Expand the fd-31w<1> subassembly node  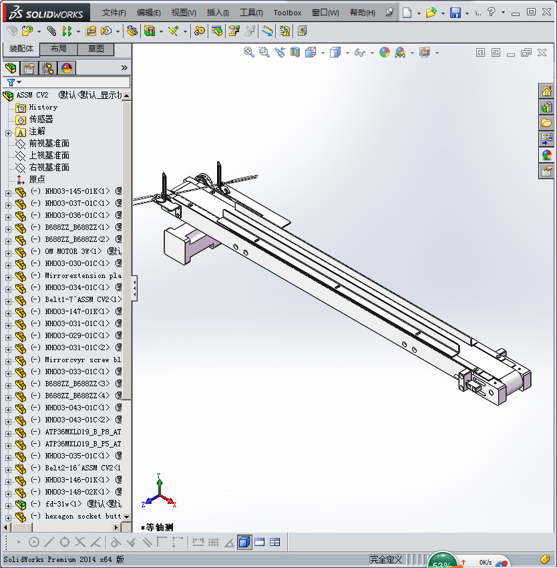(8, 506)
